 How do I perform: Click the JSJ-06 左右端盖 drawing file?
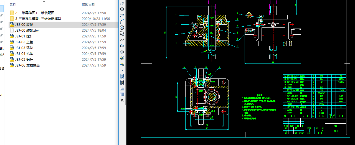click(27, 65)
